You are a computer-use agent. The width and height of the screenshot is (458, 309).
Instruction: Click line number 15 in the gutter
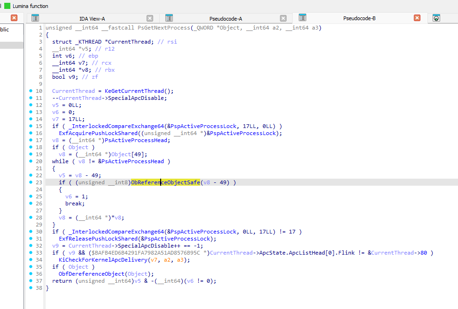pyautogui.click(x=38, y=126)
